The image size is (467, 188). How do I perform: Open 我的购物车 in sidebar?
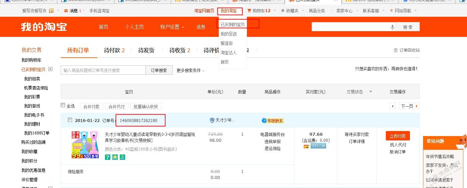(31, 60)
